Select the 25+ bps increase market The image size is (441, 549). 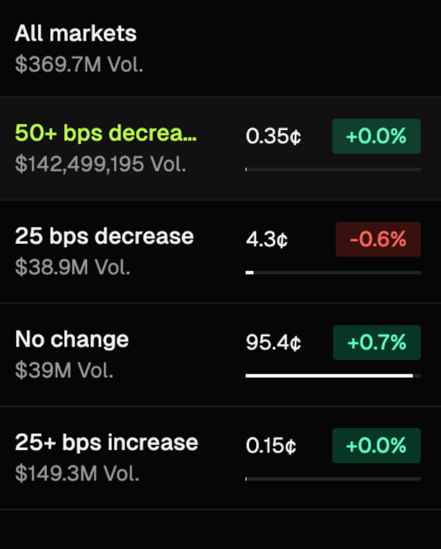pos(107,442)
